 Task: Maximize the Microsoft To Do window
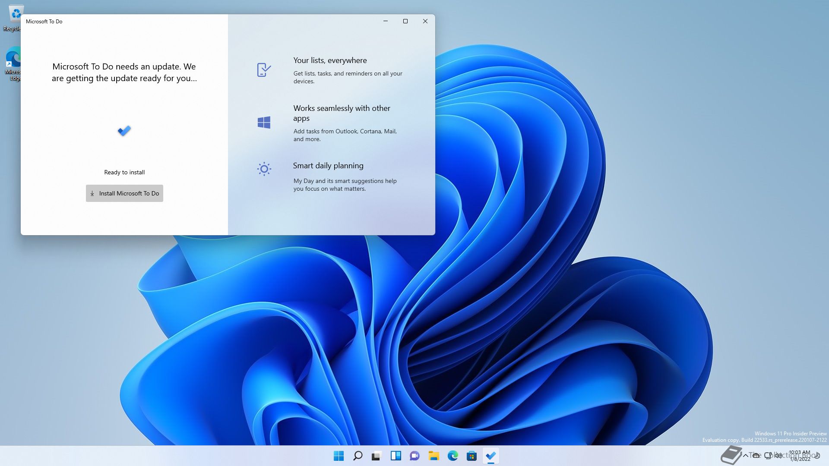pyautogui.click(x=405, y=21)
